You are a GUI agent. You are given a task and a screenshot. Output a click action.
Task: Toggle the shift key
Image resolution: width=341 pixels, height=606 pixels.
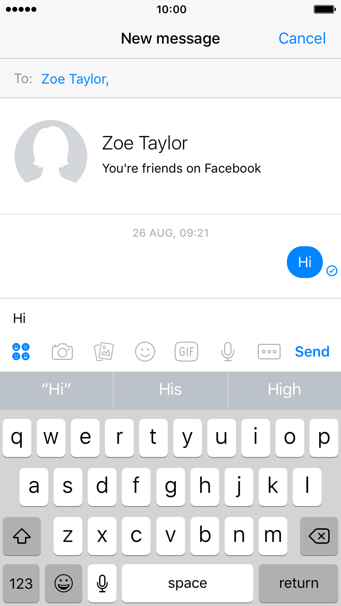(x=22, y=536)
